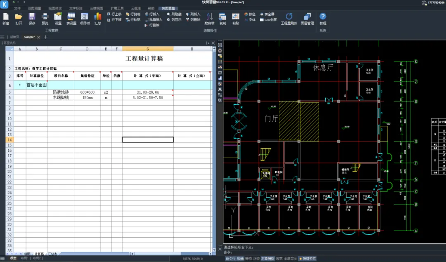446x262 pixels.
Task: Toggle 线宽 lineweight display
Action: pos(279,259)
